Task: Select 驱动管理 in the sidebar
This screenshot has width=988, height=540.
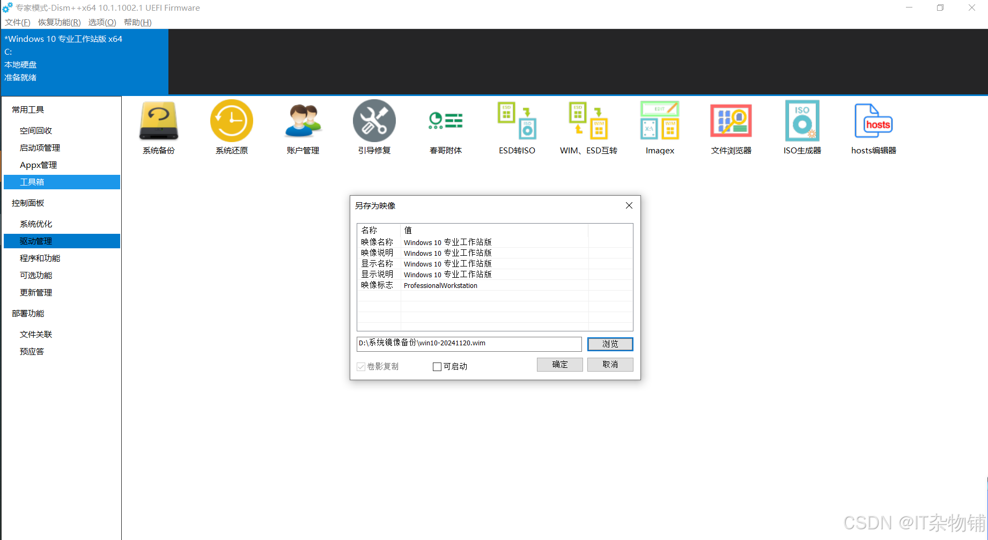Action: click(62, 241)
